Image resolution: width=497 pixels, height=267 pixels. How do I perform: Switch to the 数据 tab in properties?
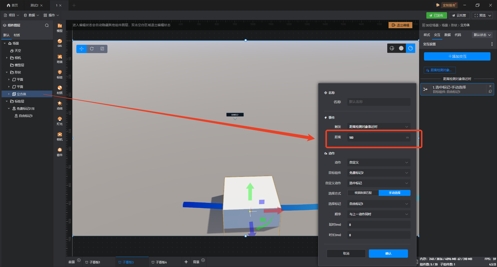click(x=447, y=35)
